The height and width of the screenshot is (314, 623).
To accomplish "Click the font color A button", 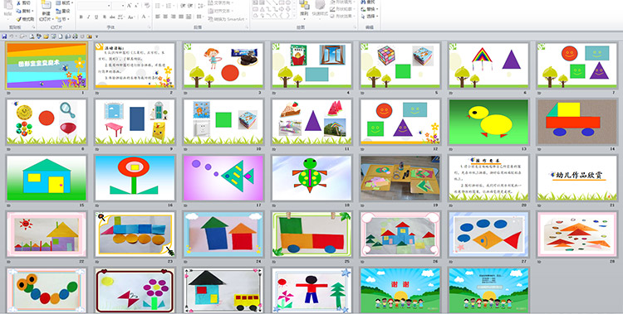I will pos(145,17).
